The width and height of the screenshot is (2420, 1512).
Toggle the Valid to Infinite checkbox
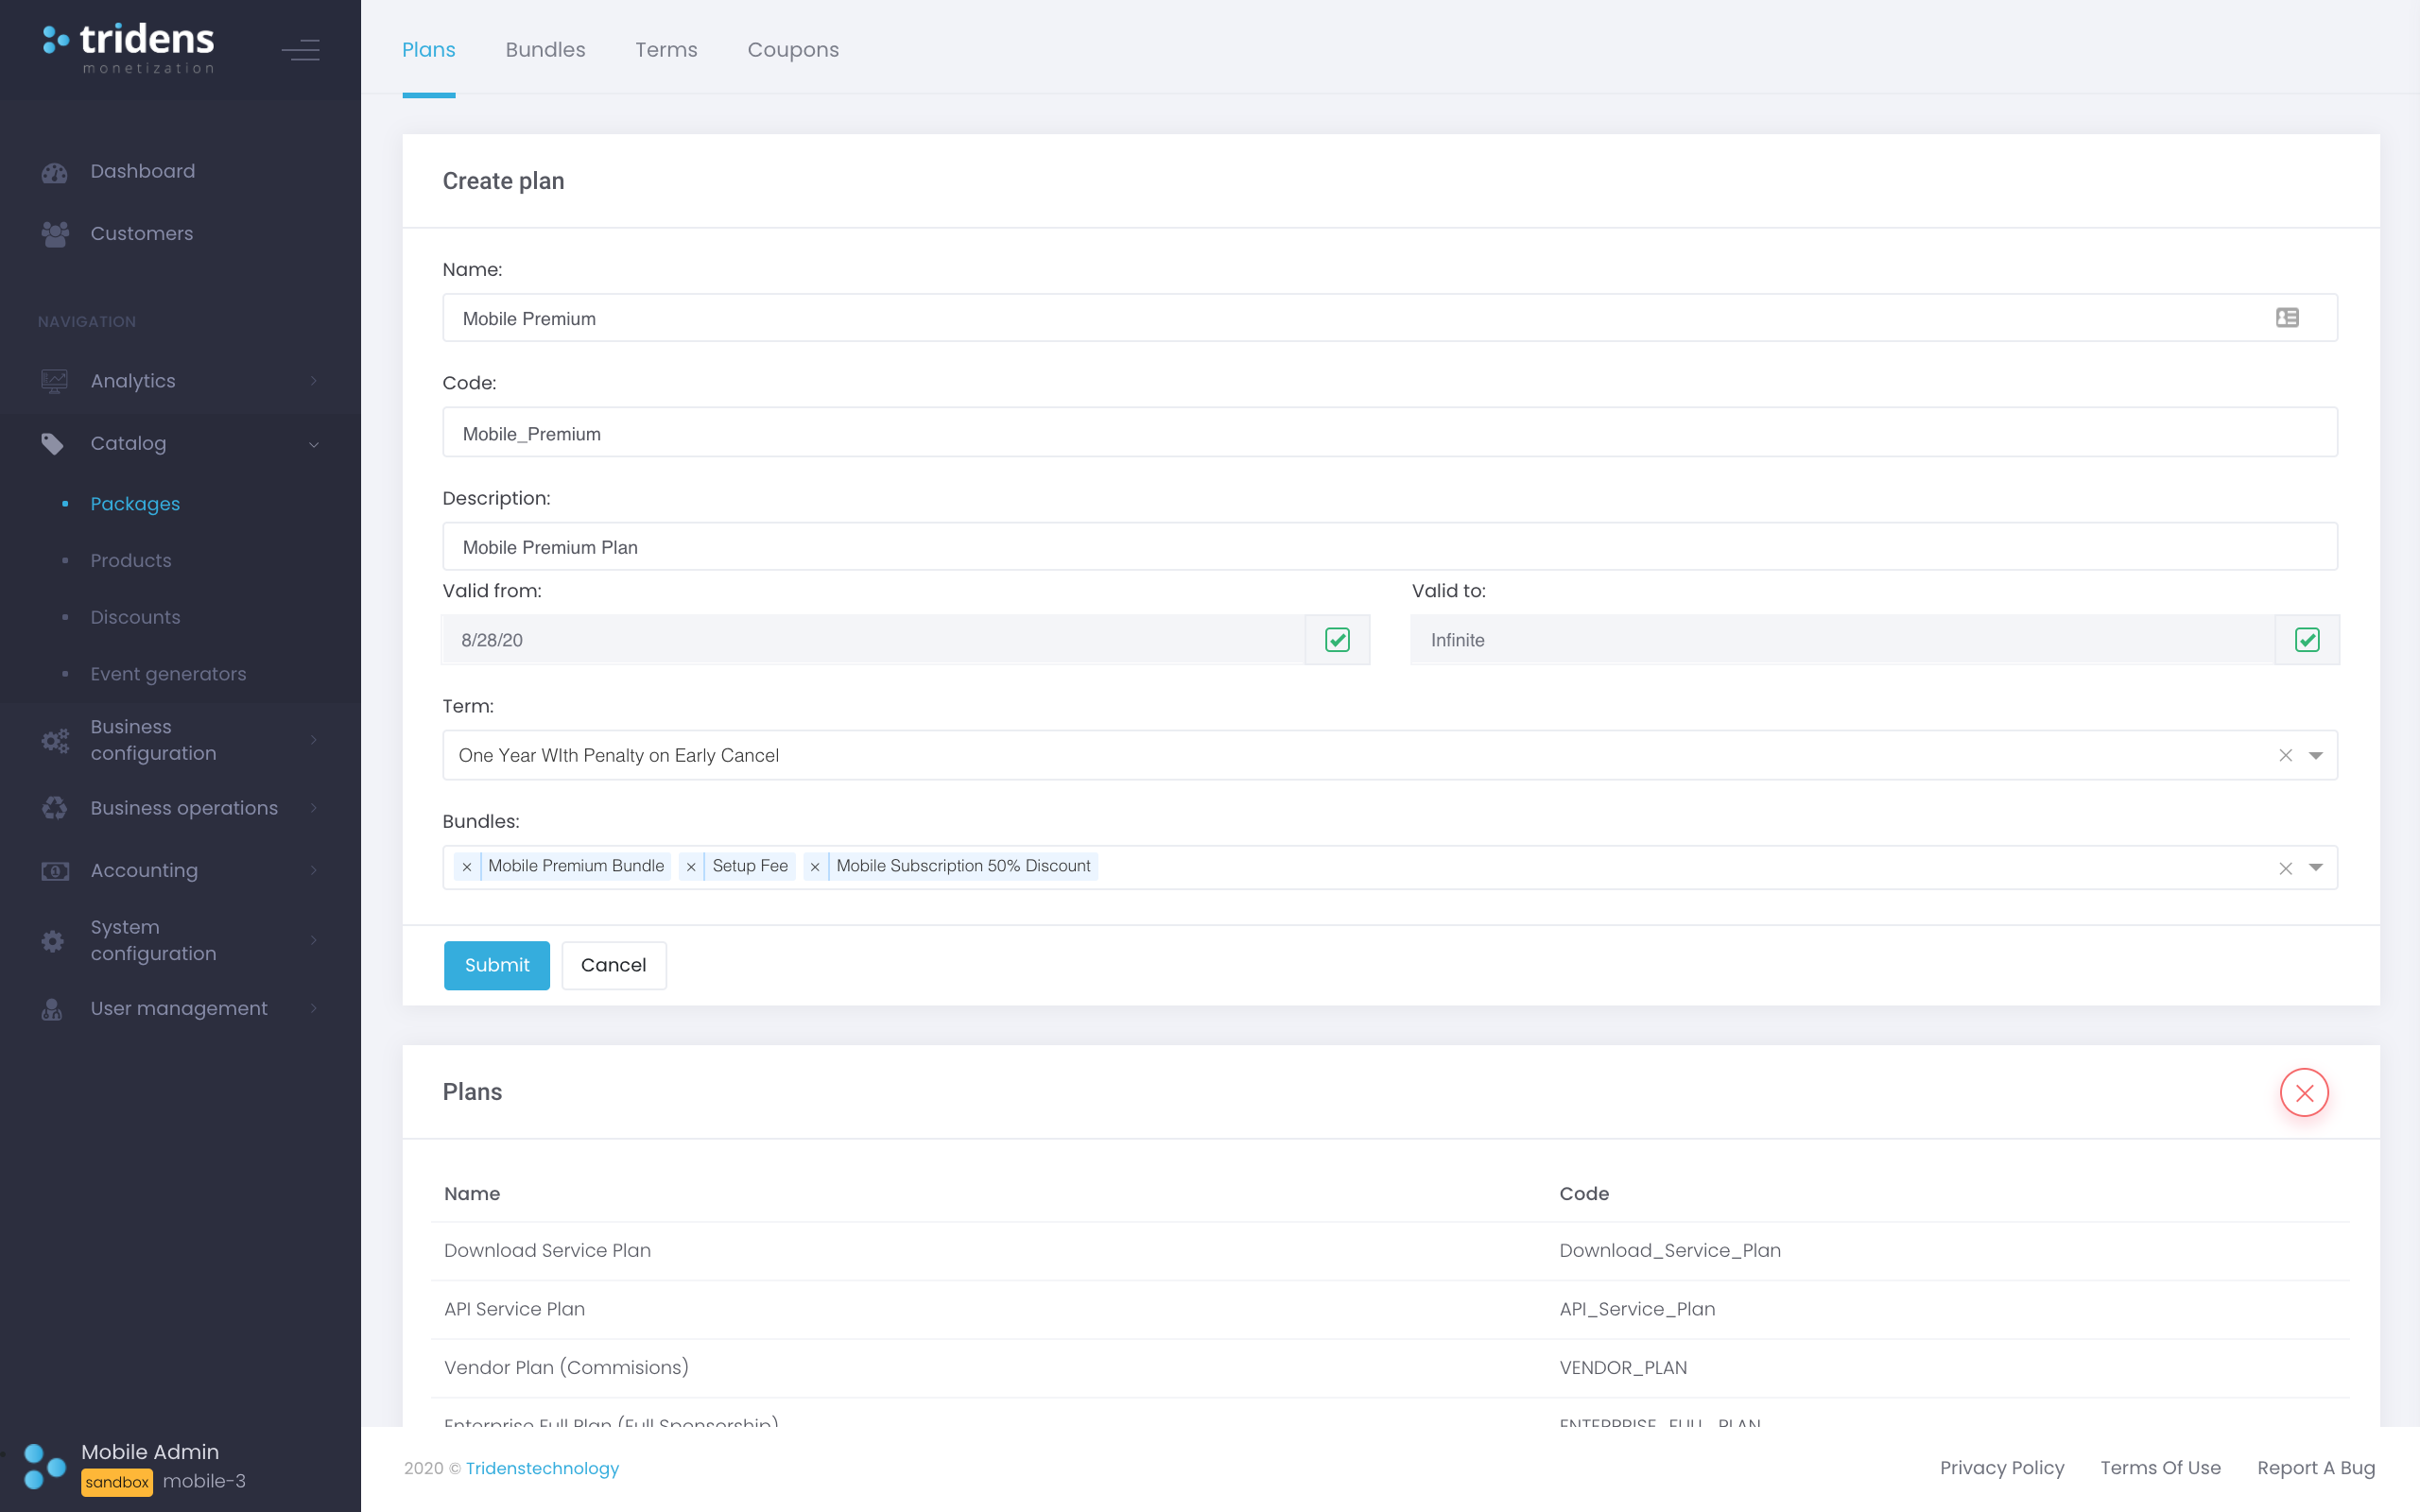point(2307,640)
